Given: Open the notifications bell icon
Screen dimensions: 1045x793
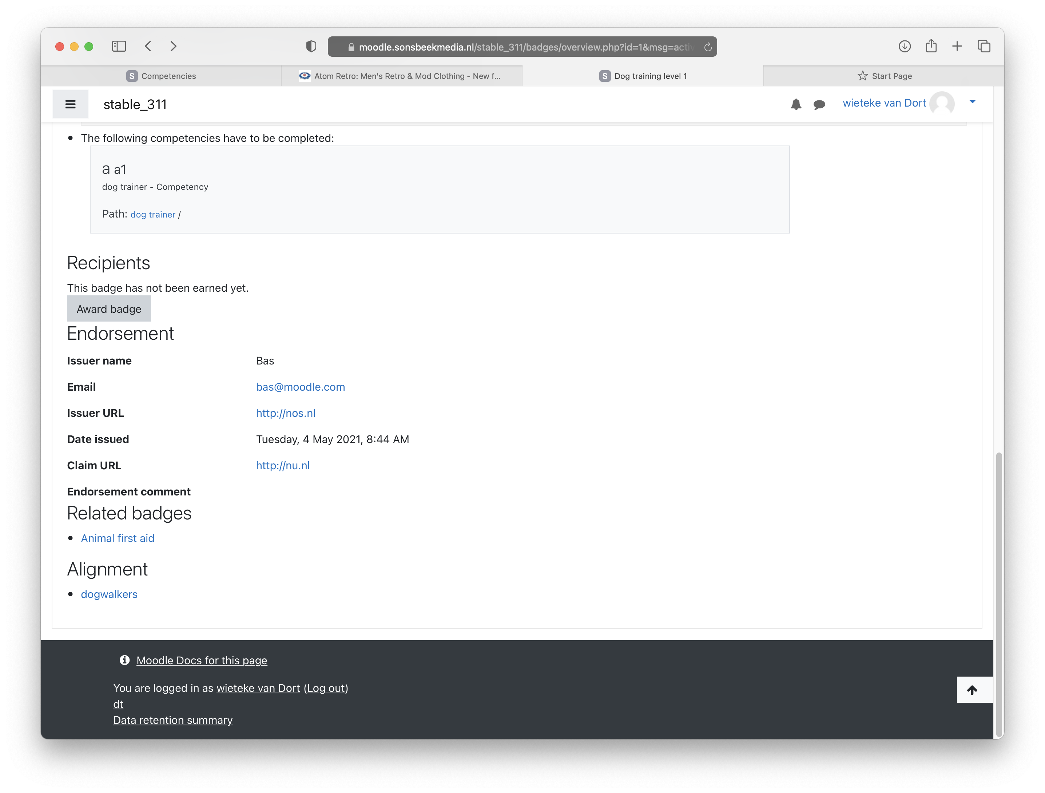Looking at the screenshot, I should point(795,104).
